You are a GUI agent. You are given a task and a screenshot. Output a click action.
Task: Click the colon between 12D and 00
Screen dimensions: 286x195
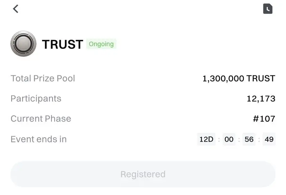(219, 140)
